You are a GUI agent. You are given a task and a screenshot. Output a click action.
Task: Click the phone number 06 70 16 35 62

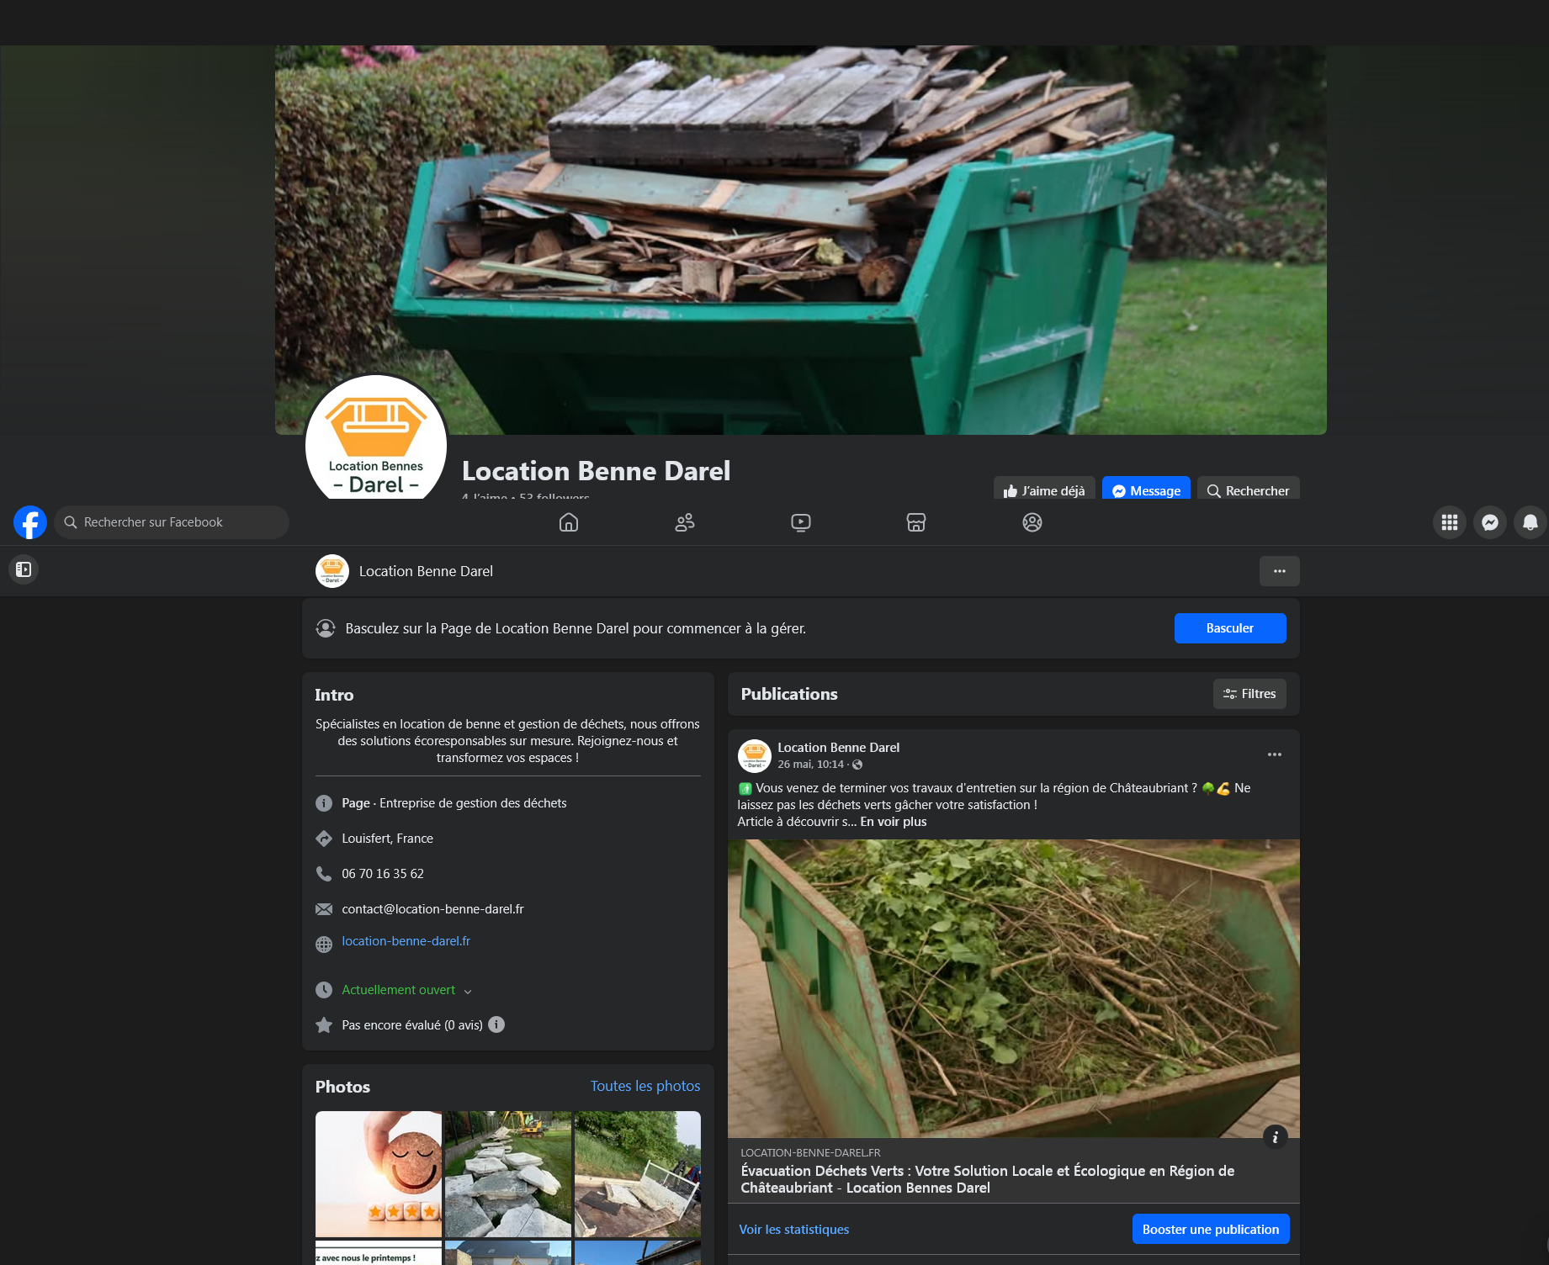point(383,874)
